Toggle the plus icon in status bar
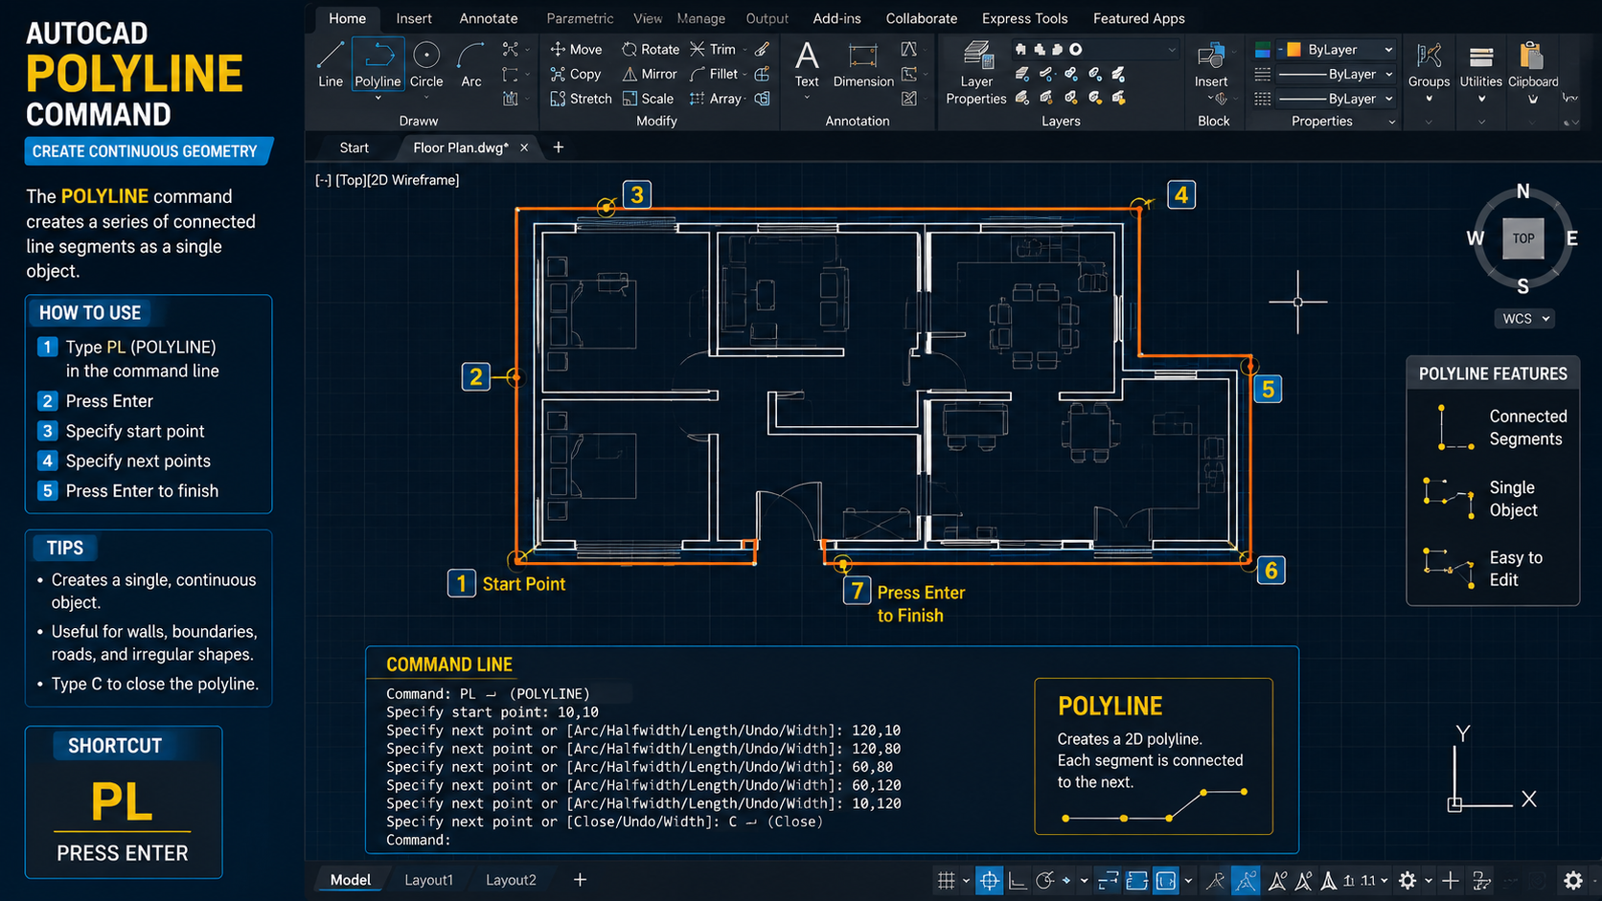Viewport: 1602px width, 901px height. pyautogui.click(x=1451, y=880)
